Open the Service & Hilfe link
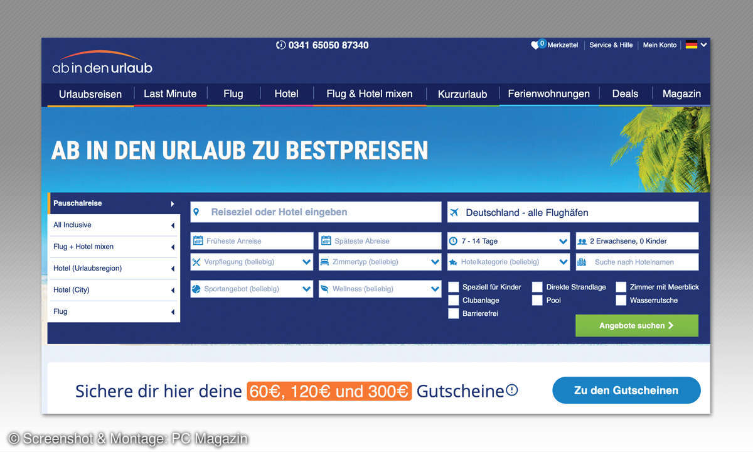 tap(611, 45)
